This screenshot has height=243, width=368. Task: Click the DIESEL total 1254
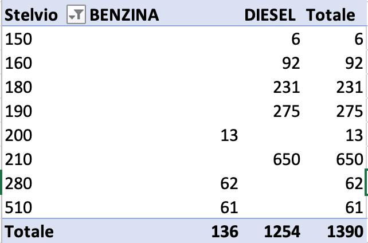pos(282,232)
